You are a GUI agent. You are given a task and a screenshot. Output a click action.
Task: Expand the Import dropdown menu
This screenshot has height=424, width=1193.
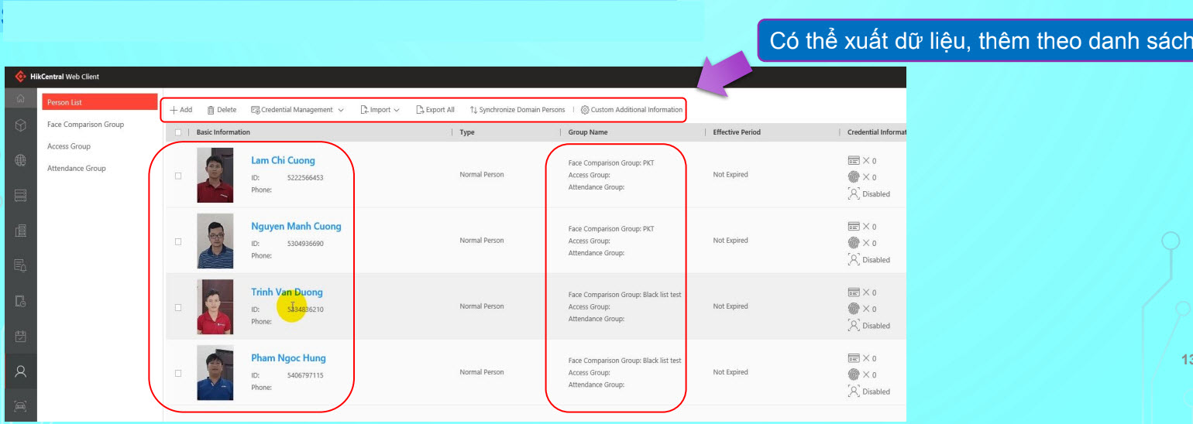pyautogui.click(x=380, y=110)
